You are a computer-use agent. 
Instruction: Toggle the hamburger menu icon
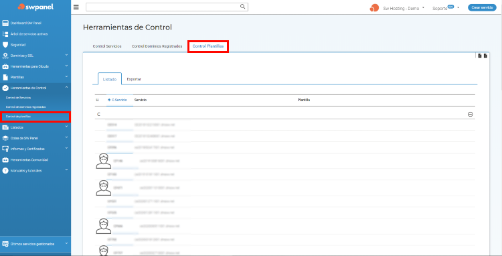[76, 7]
